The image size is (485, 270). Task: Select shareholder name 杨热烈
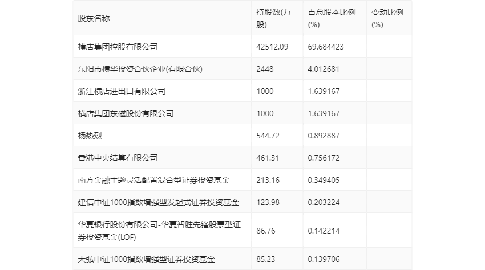[90, 136]
